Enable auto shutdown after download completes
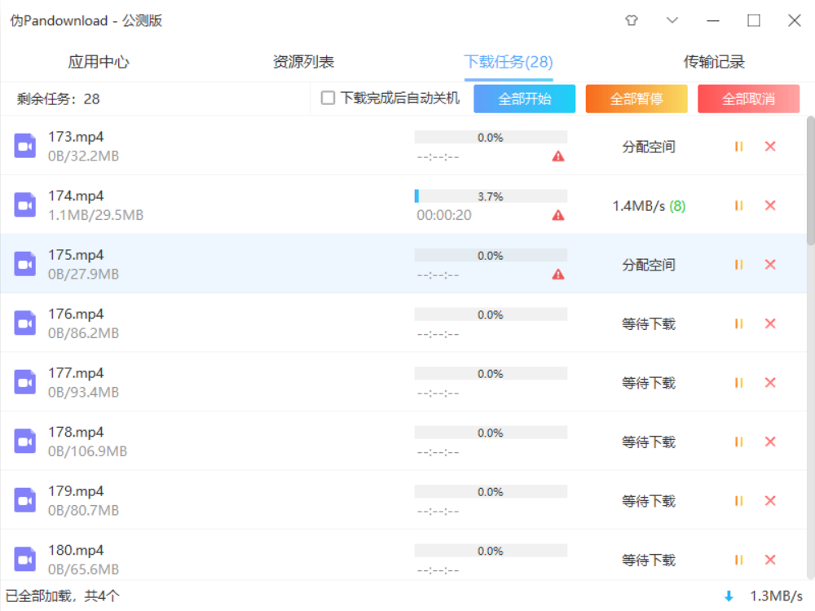 [328, 99]
